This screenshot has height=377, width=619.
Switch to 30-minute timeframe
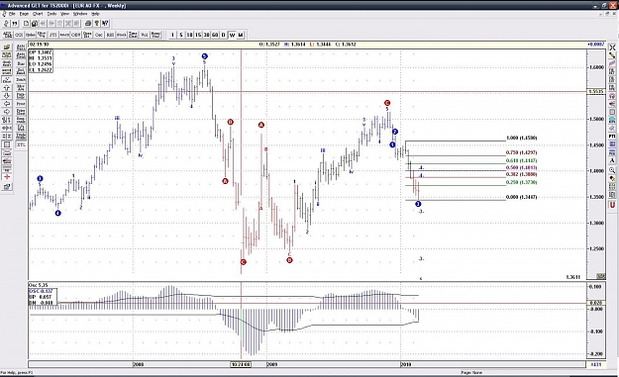pos(206,35)
